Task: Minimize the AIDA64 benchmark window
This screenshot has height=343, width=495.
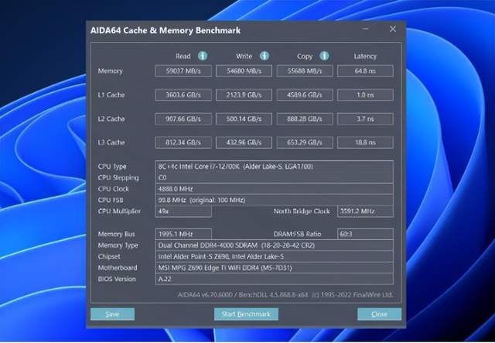Action: coord(366,29)
